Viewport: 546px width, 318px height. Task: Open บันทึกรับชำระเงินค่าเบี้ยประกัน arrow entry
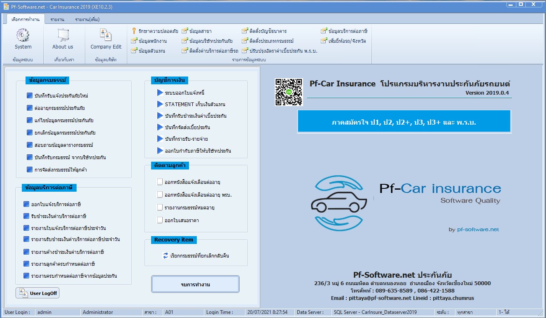(x=192, y=116)
